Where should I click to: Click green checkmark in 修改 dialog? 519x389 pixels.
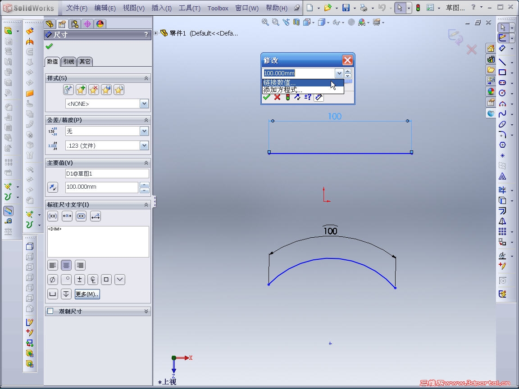266,97
